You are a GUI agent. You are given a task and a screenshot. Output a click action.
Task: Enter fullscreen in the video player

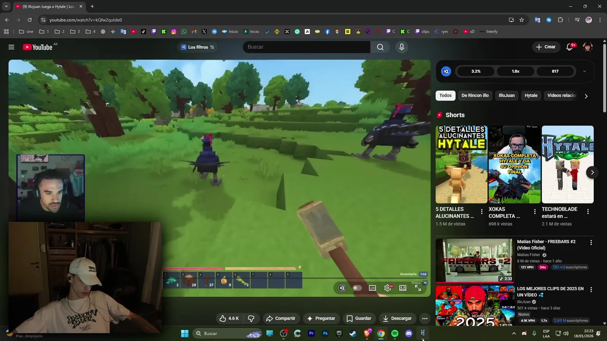pyautogui.click(x=418, y=288)
